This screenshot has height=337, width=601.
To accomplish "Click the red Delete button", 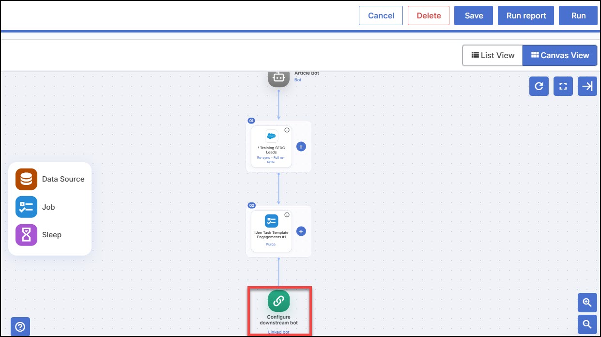I will tap(429, 15).
